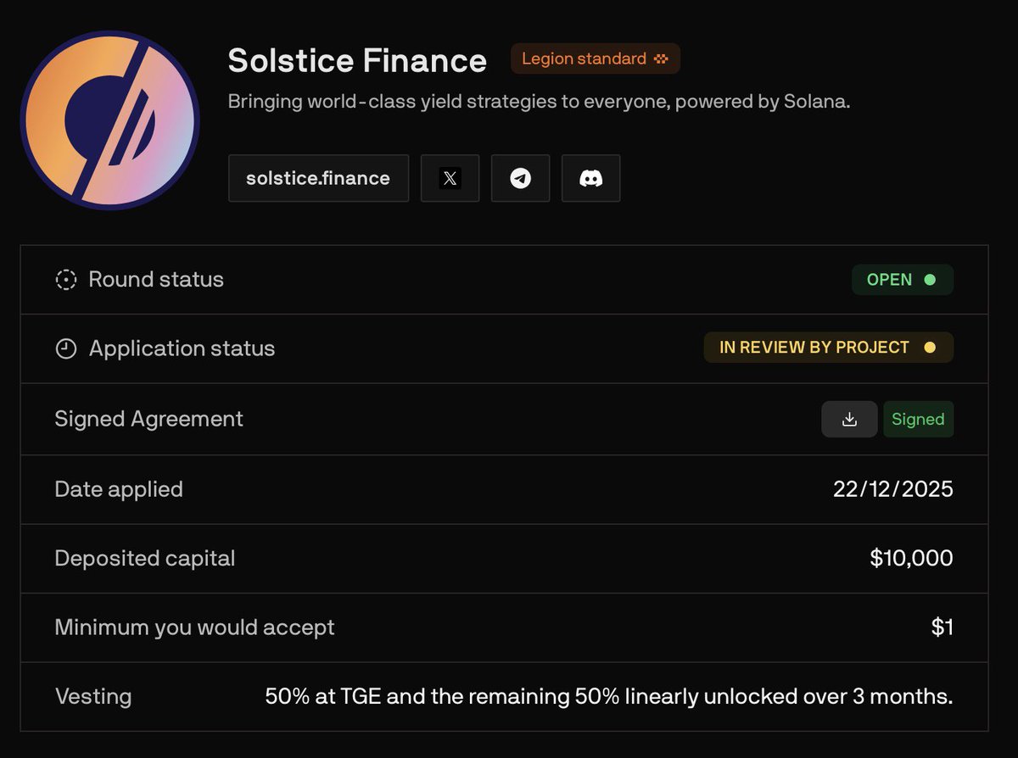
Task: Click the Legion standard badge
Action: point(595,59)
